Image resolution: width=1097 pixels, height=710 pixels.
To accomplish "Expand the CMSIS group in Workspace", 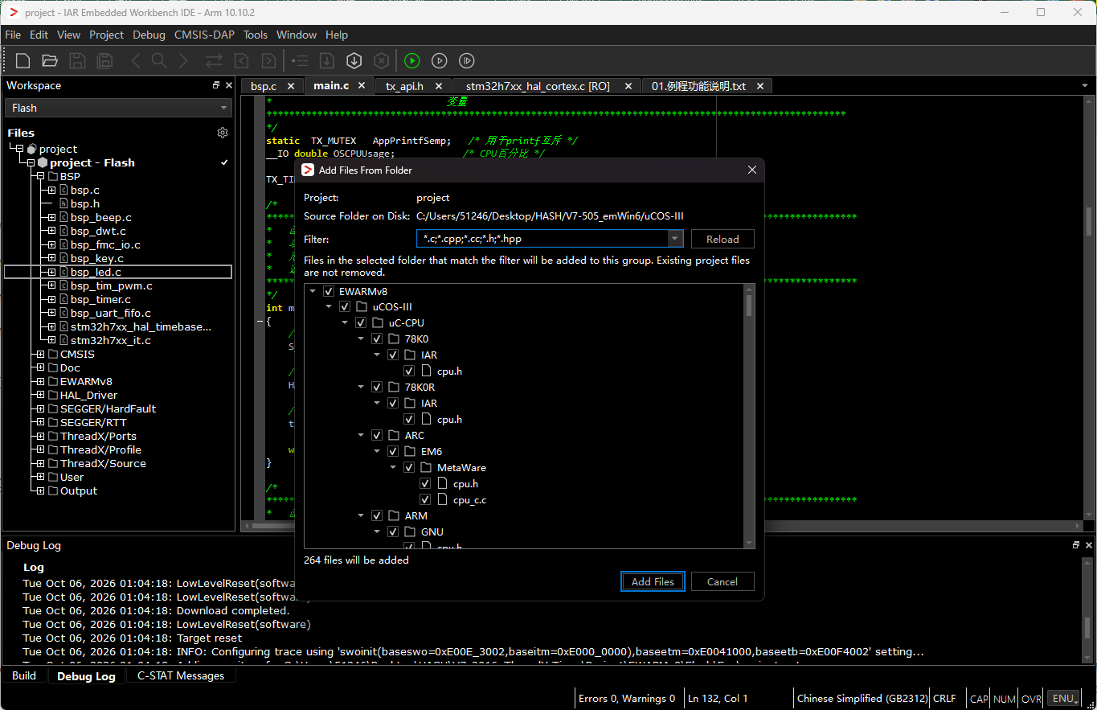I will 40,355.
